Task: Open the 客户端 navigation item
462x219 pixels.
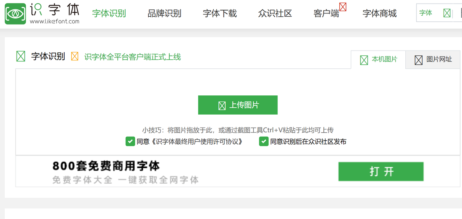Action: click(326, 14)
